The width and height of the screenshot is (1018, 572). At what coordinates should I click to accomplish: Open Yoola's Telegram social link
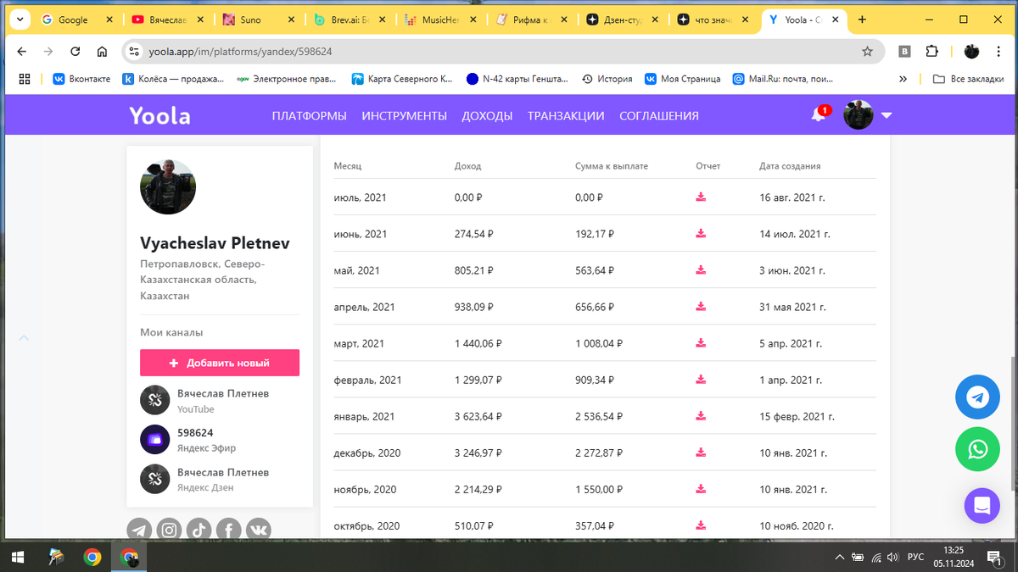pos(140,530)
